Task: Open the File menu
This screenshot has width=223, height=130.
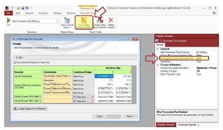Action: click(9, 13)
